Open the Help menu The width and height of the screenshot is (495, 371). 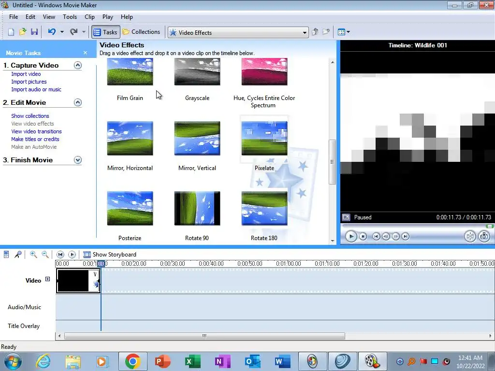point(127,17)
